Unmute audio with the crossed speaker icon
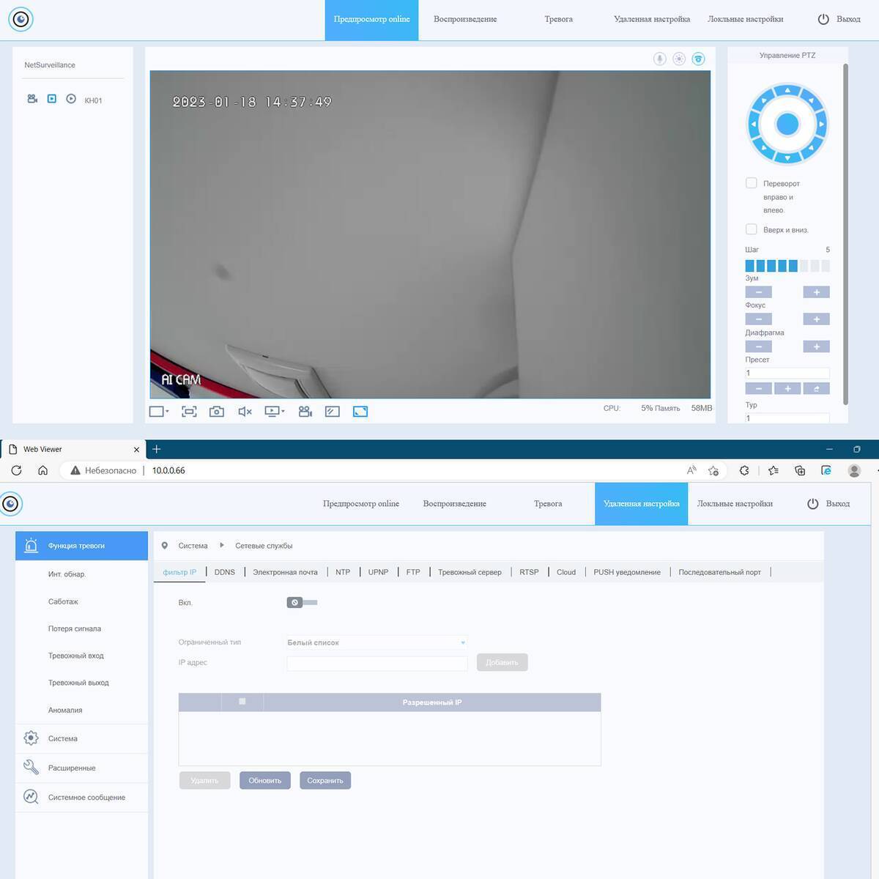Viewport: 879px width, 879px height. [x=245, y=412]
